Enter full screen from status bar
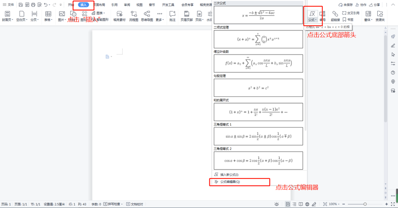 point(393,204)
